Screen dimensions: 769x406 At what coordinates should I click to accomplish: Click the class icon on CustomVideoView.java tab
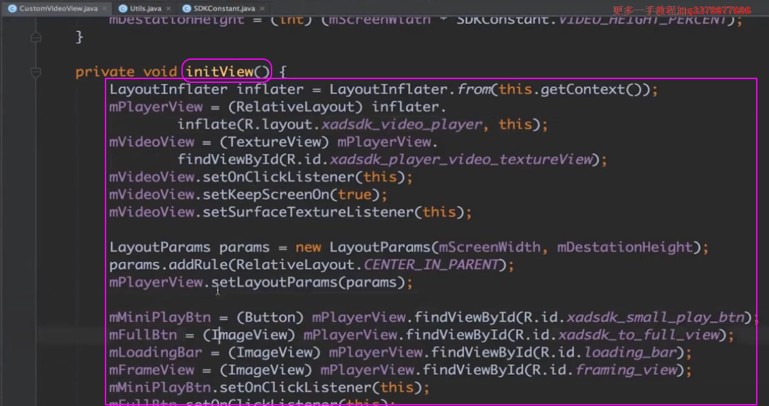12,9
